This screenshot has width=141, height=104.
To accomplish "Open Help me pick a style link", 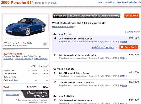I will (x=63, y=27).
